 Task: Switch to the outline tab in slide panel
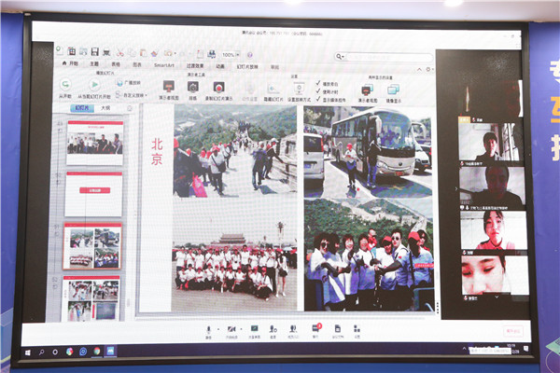tap(105, 108)
